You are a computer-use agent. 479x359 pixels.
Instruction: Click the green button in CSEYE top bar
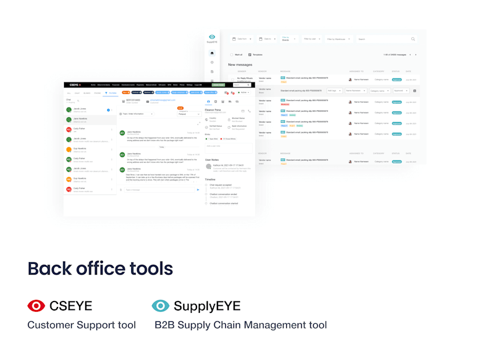[219, 85]
